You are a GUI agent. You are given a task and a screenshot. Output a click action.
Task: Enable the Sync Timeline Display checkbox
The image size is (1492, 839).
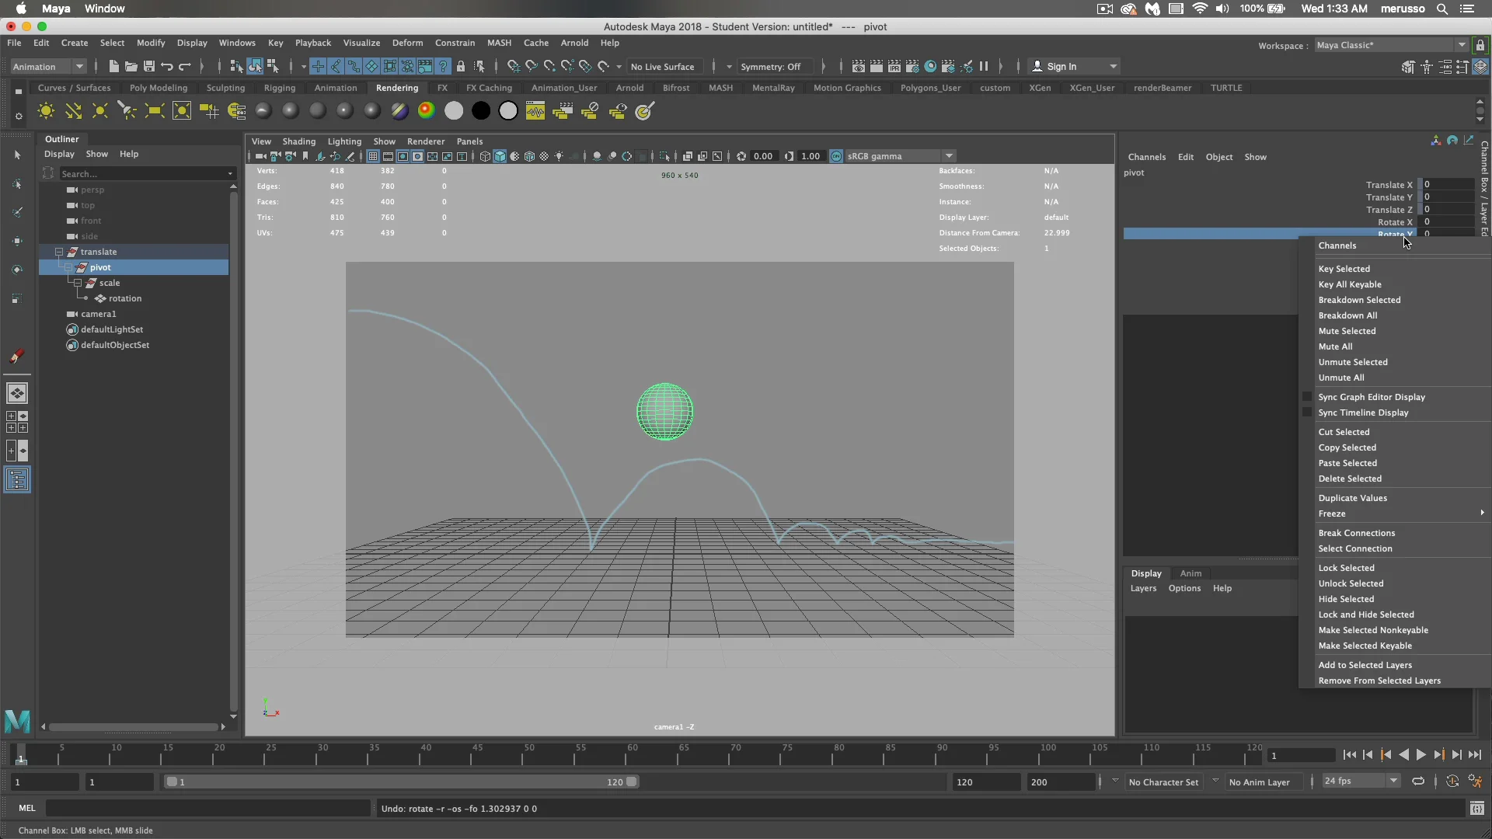(x=1306, y=413)
